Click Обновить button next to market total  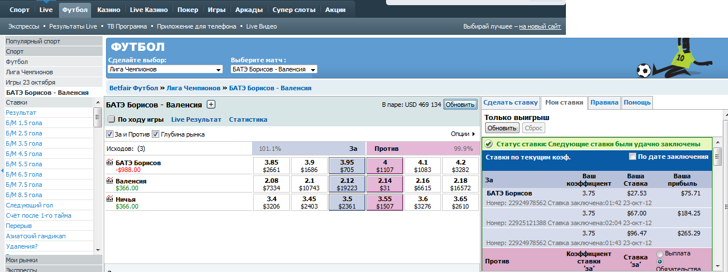click(x=460, y=105)
